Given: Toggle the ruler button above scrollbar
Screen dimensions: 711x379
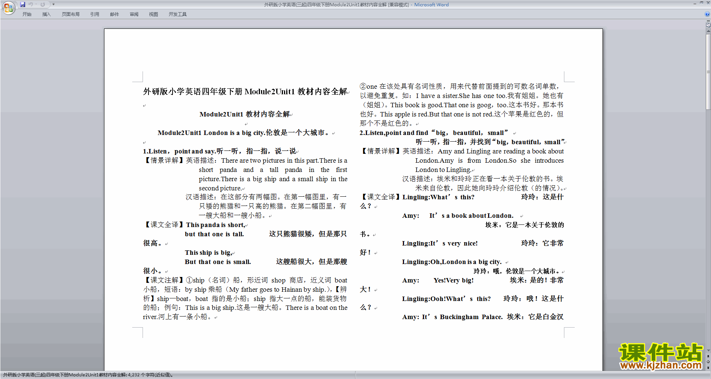Looking at the screenshot, I should tap(708, 26).
